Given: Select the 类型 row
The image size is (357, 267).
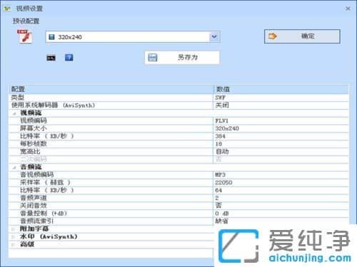Looking at the screenshot, I should click(179, 98).
